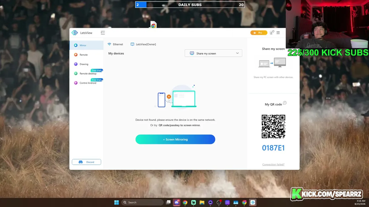This screenshot has height=207, width=369.
Task: Click the LetsView icon in the taskbar
Action: pos(253,202)
